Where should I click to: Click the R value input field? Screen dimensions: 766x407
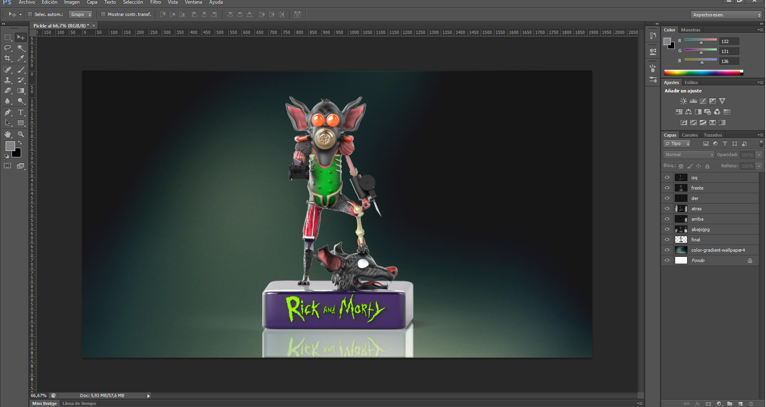click(729, 41)
